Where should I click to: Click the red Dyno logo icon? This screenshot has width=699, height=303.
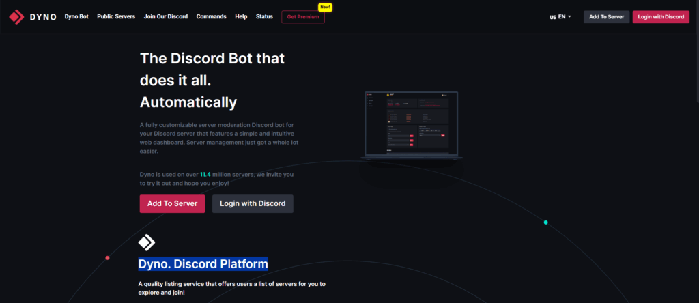pyautogui.click(x=16, y=17)
